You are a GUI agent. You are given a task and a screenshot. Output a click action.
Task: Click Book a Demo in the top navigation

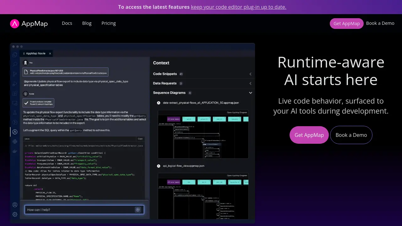(x=380, y=23)
